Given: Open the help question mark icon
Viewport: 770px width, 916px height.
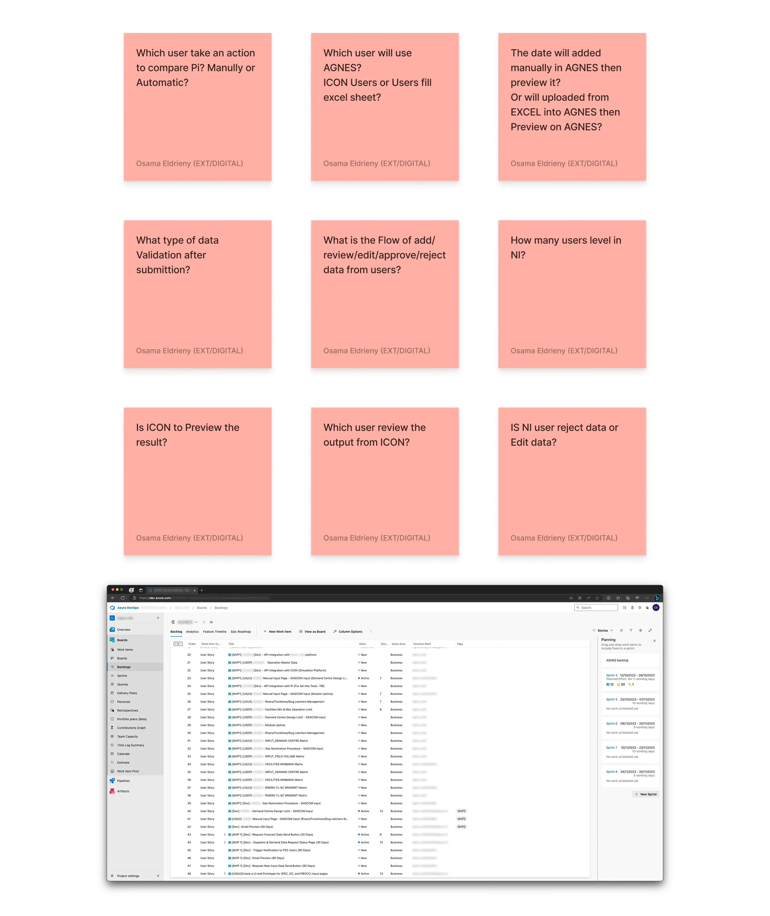Looking at the screenshot, I should point(640,608).
